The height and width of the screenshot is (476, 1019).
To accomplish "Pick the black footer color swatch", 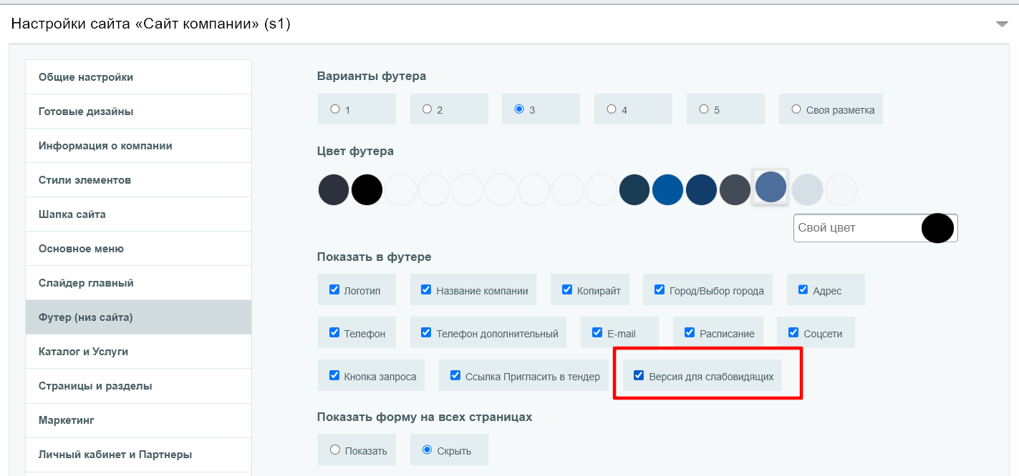I will [x=367, y=190].
